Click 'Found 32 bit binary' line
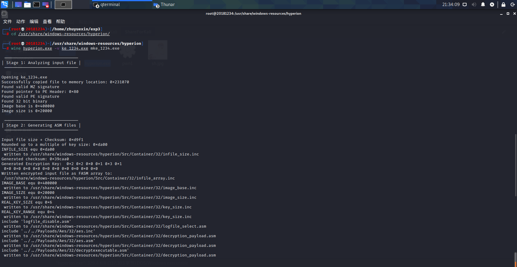The width and height of the screenshot is (517, 267). (x=24, y=101)
